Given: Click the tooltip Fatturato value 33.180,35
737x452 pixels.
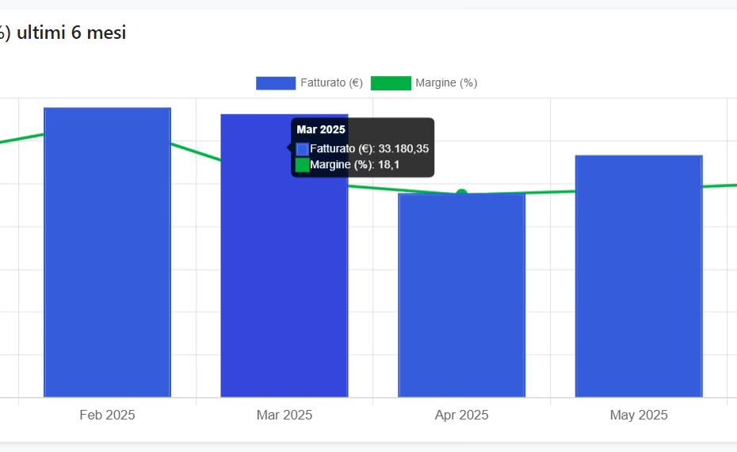Looking at the screenshot, I should pos(403,148).
